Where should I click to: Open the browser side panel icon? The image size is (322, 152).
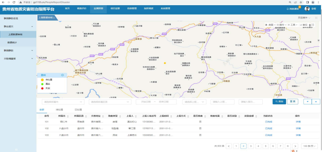(308, 2)
